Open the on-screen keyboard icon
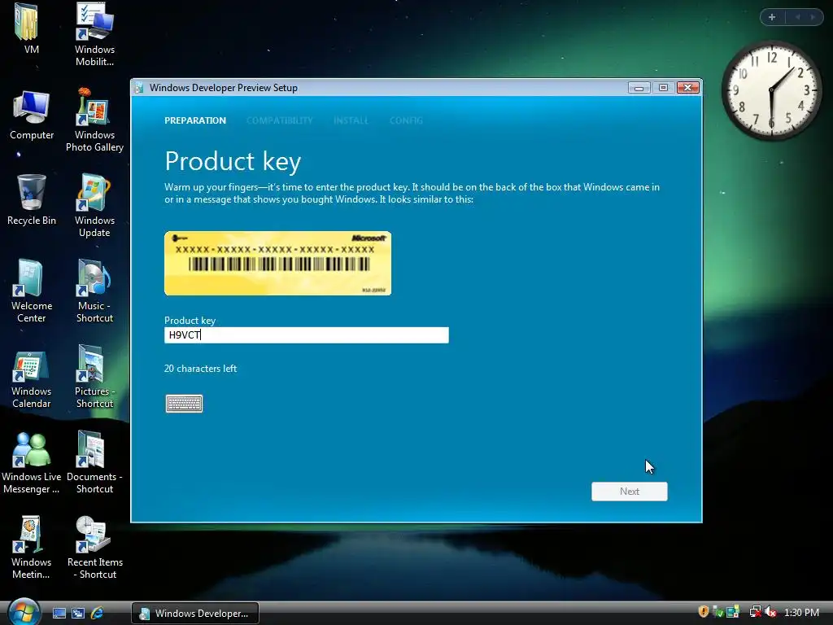Screen dimensions: 833x625 (x=184, y=404)
